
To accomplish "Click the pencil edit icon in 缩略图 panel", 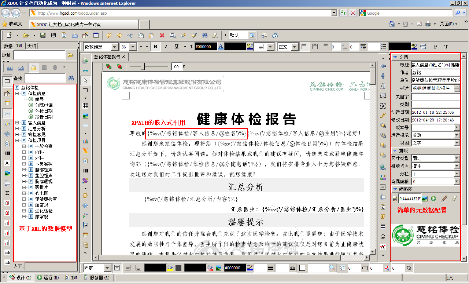I will pyautogui.click(x=444, y=199).
